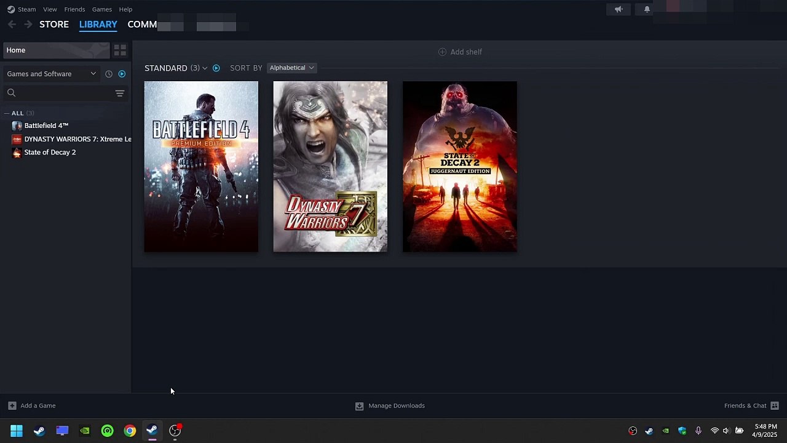Click the battery status tray icon
The image size is (787, 443).
pyautogui.click(x=740, y=431)
